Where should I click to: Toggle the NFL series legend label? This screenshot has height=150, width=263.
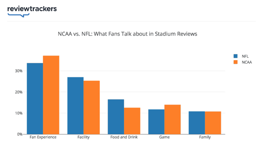pos(245,56)
